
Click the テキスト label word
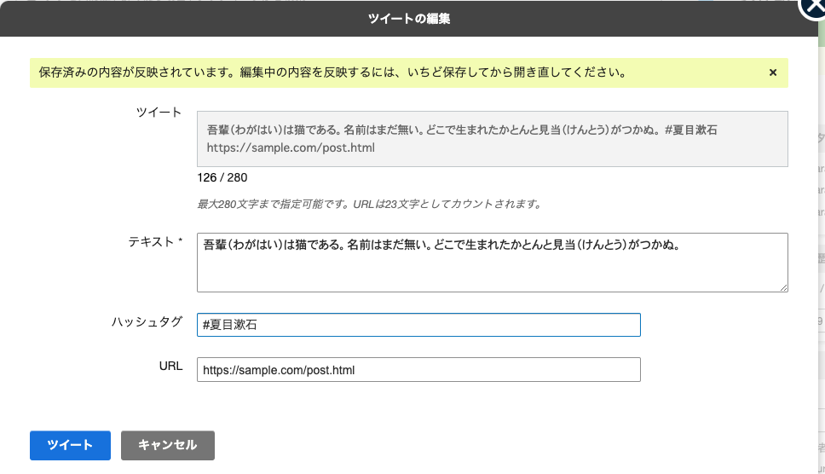click(x=151, y=241)
